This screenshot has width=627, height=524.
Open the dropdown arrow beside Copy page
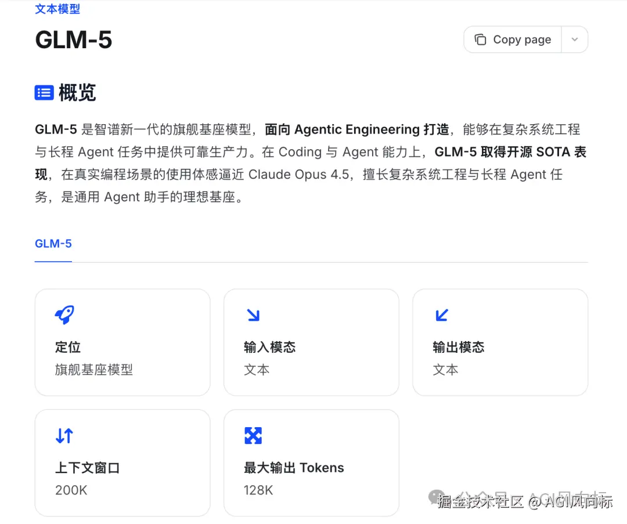(575, 39)
